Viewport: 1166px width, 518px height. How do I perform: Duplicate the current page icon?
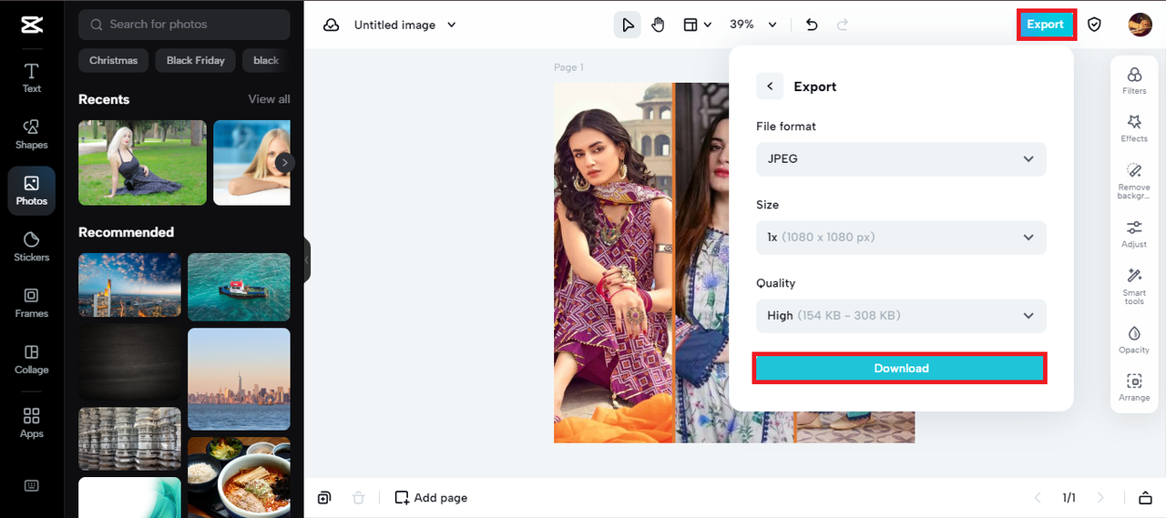pyautogui.click(x=324, y=498)
